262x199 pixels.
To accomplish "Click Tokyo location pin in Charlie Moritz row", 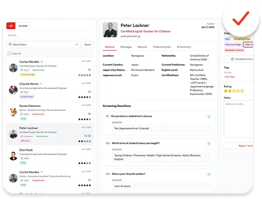I will tap(22, 92).
